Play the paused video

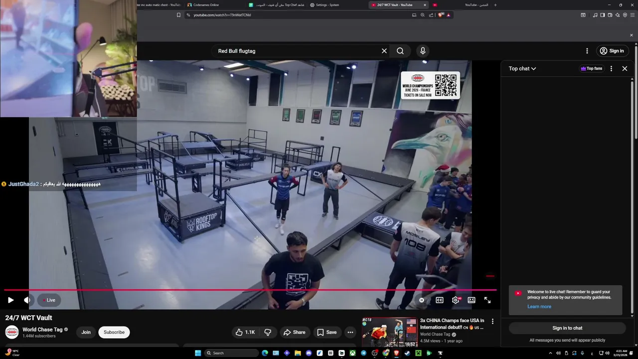(10, 300)
